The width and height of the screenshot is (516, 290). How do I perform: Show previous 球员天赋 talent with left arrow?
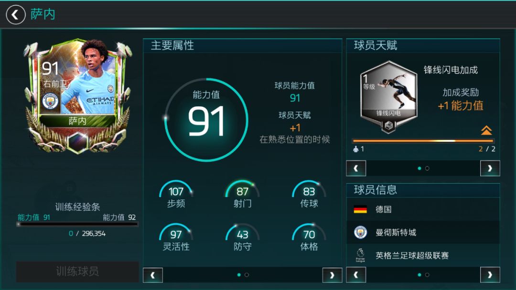point(356,168)
